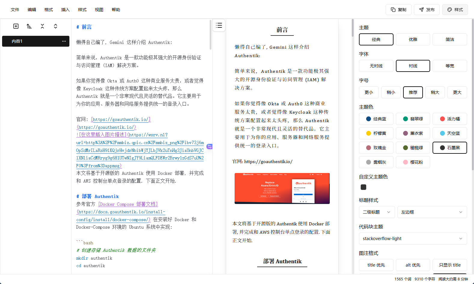Open the 格式 menu
The image size is (474, 284).
(49, 10)
